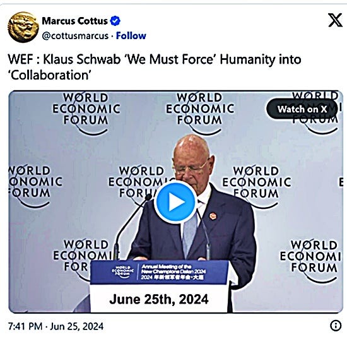Click the speaker's red lapel pin

tap(213, 216)
